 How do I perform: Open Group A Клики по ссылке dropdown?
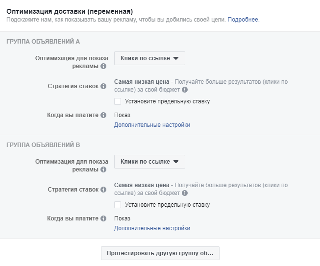[x=149, y=58]
